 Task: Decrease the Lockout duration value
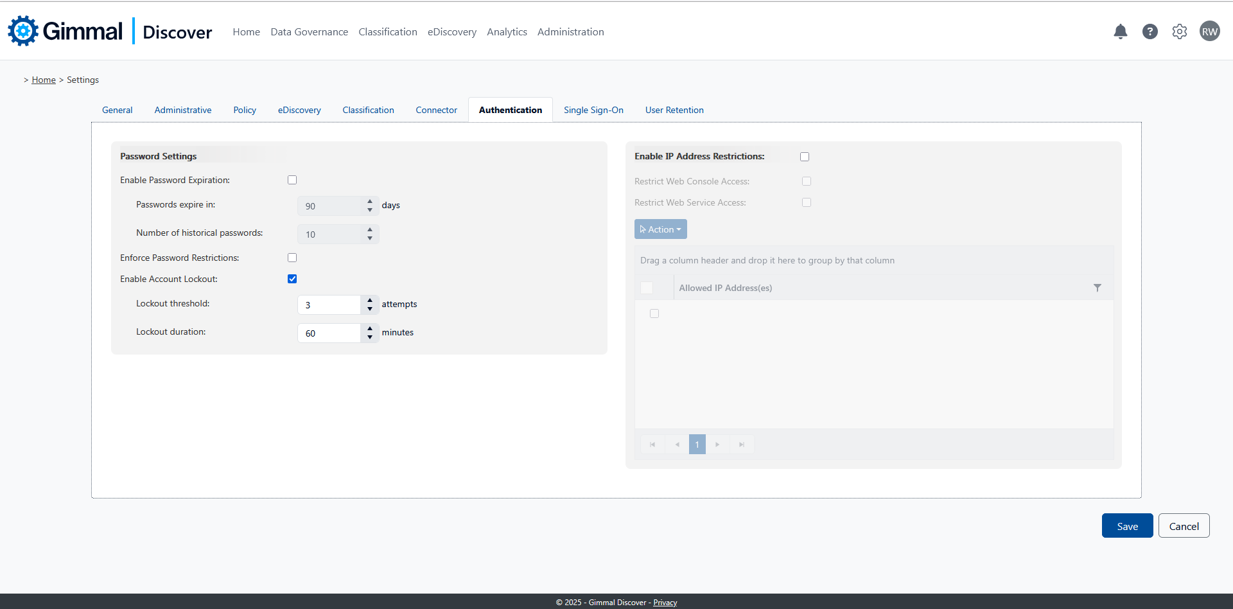coord(370,337)
